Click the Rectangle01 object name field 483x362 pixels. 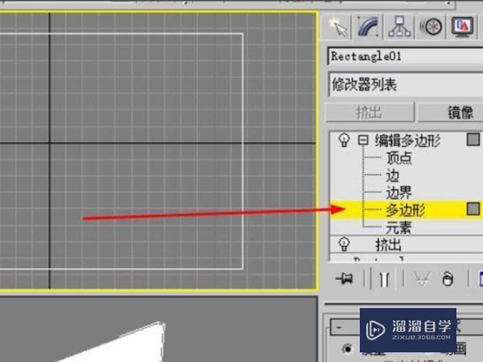coord(405,56)
